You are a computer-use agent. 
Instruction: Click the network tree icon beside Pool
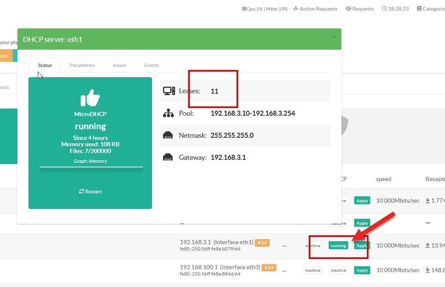click(x=169, y=113)
